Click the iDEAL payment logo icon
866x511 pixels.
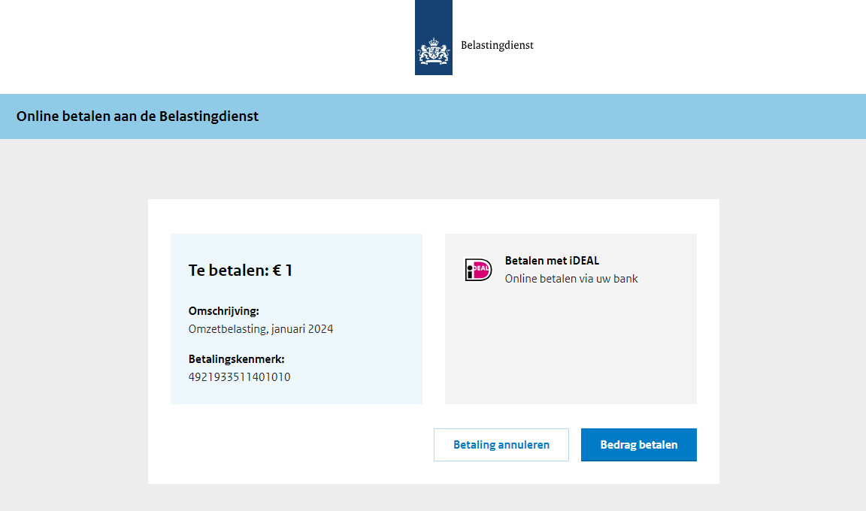pyautogui.click(x=478, y=270)
